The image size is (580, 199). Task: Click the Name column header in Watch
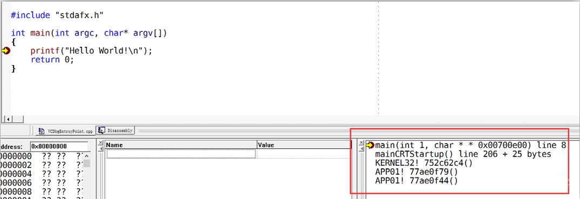[181, 145]
